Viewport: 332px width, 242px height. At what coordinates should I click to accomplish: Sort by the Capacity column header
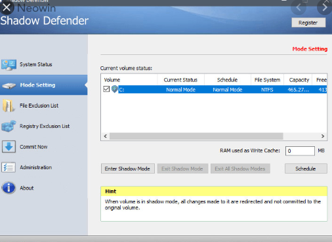pos(298,80)
